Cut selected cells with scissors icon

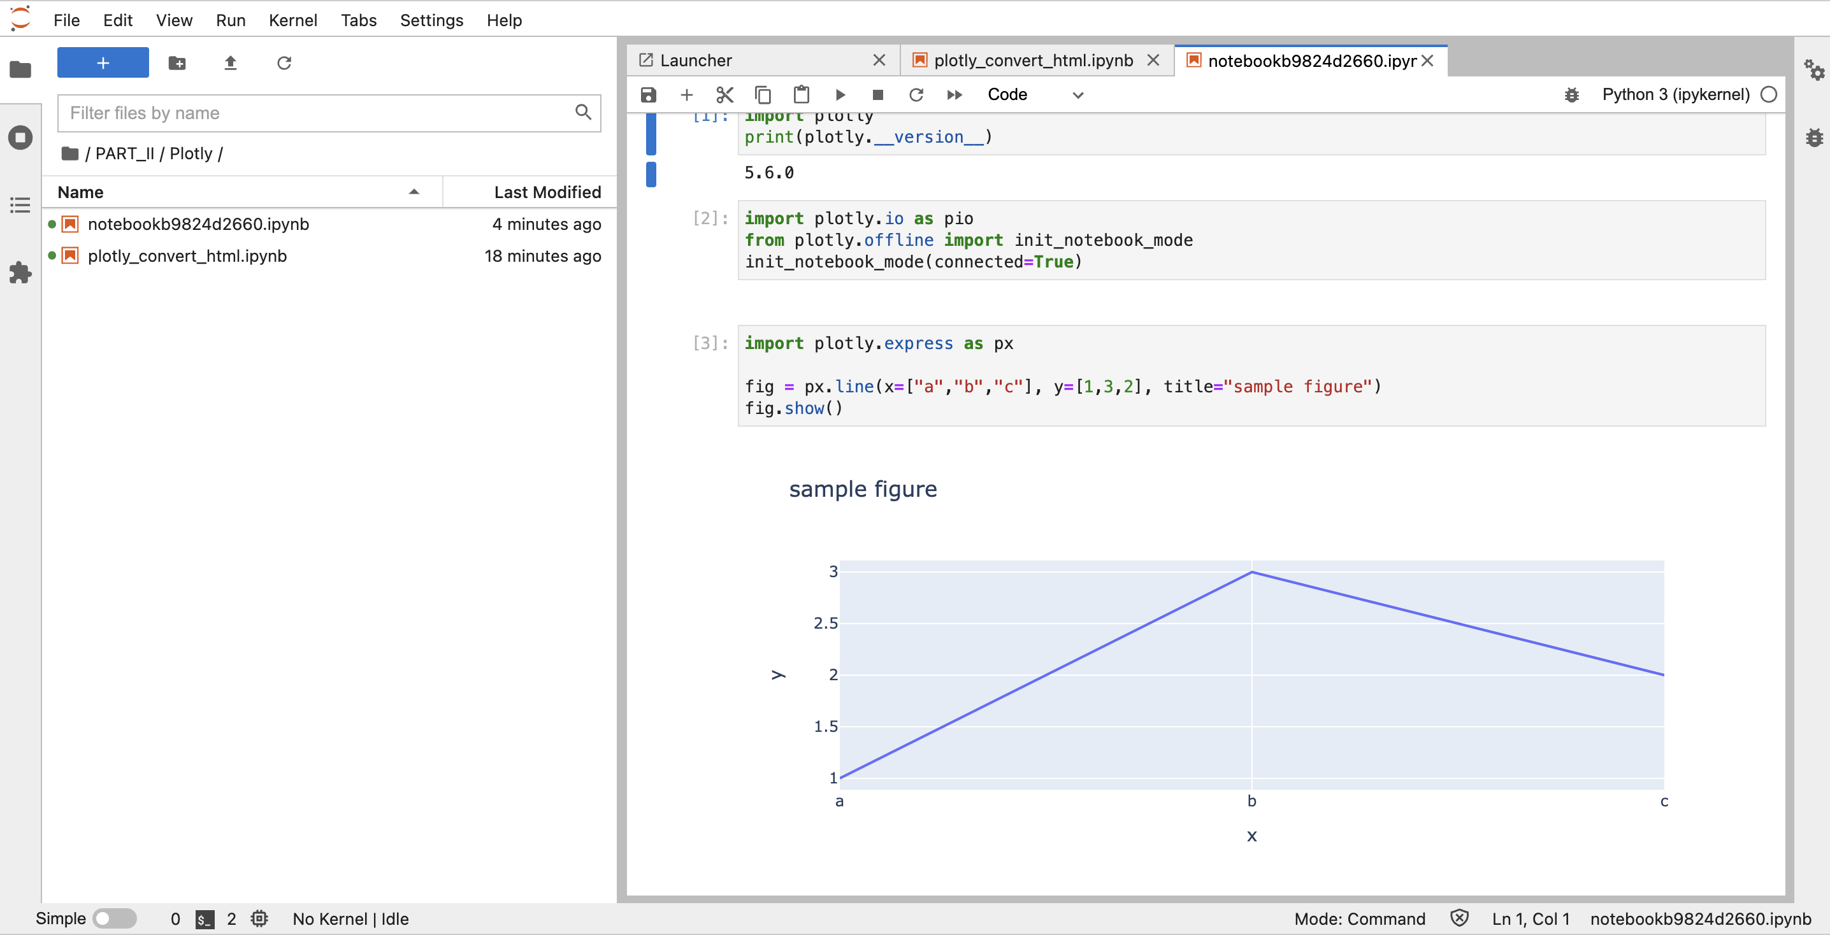(724, 94)
